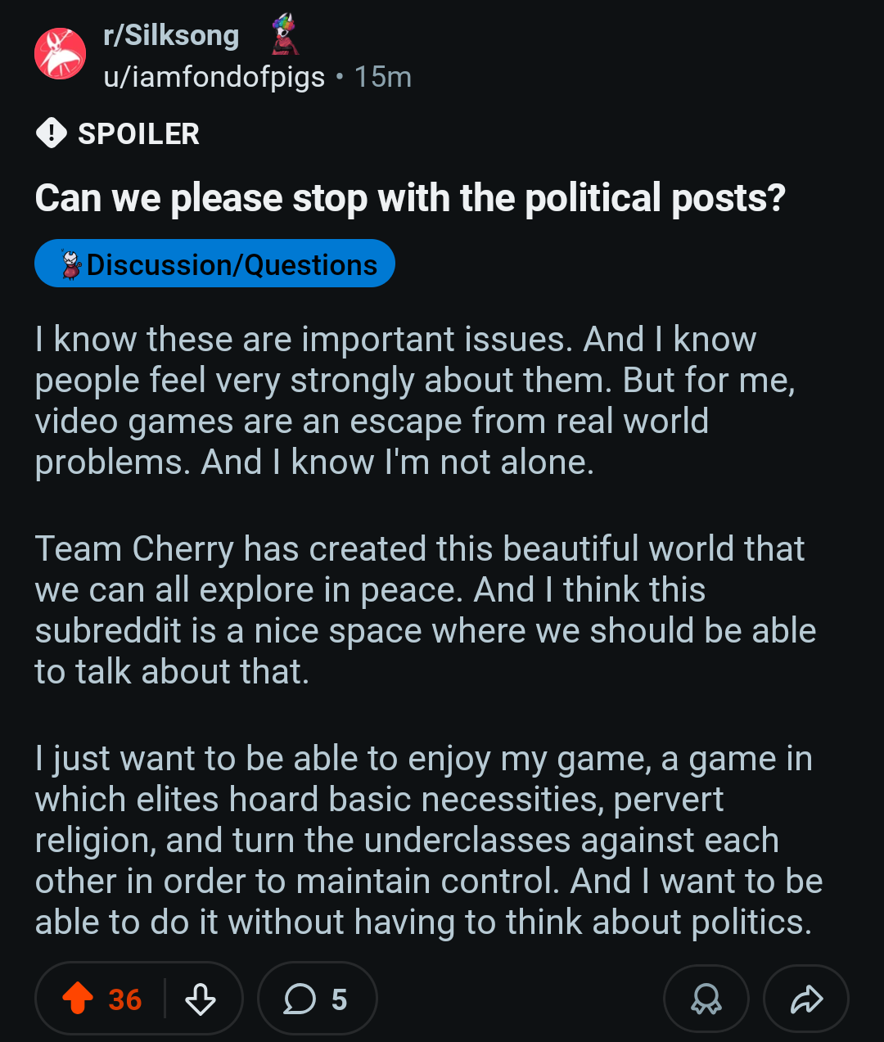Toggle the downvote arrow
This screenshot has height=1042, width=884.
coord(201,999)
